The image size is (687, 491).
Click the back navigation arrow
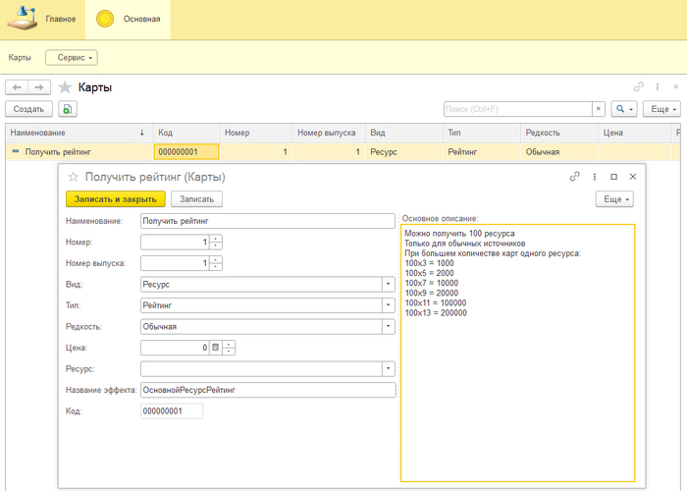(x=18, y=87)
